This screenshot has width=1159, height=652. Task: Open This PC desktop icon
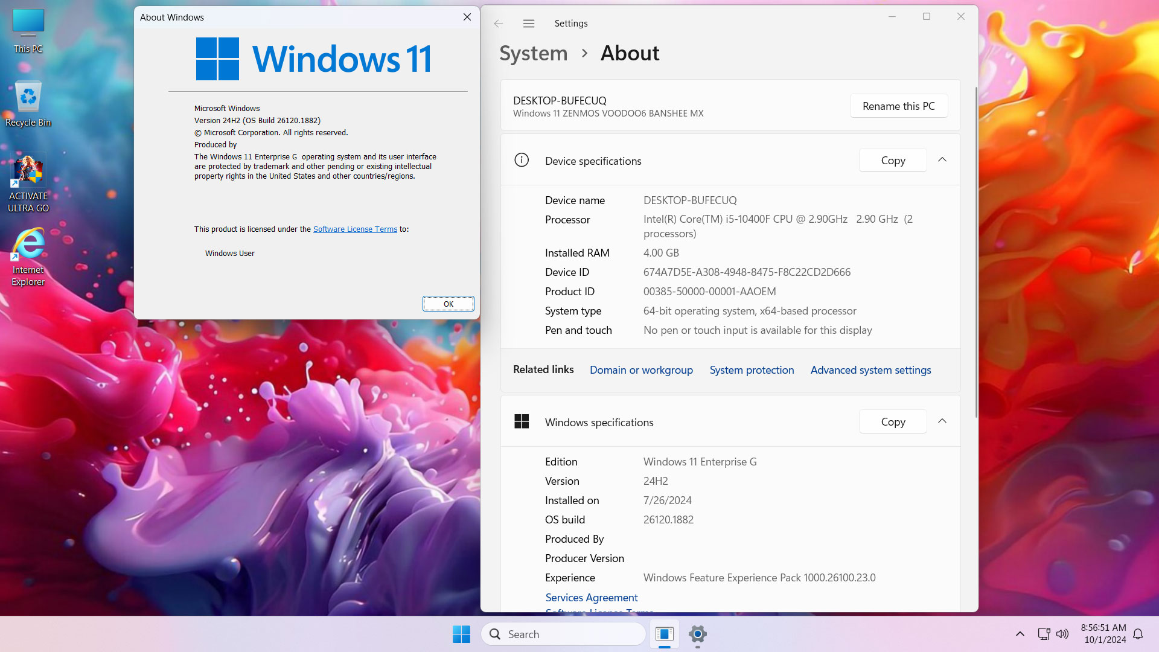(28, 31)
